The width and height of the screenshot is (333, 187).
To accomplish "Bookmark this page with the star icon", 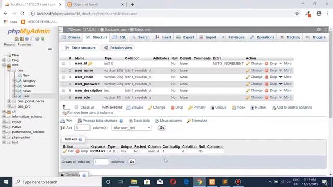I will (297, 14).
